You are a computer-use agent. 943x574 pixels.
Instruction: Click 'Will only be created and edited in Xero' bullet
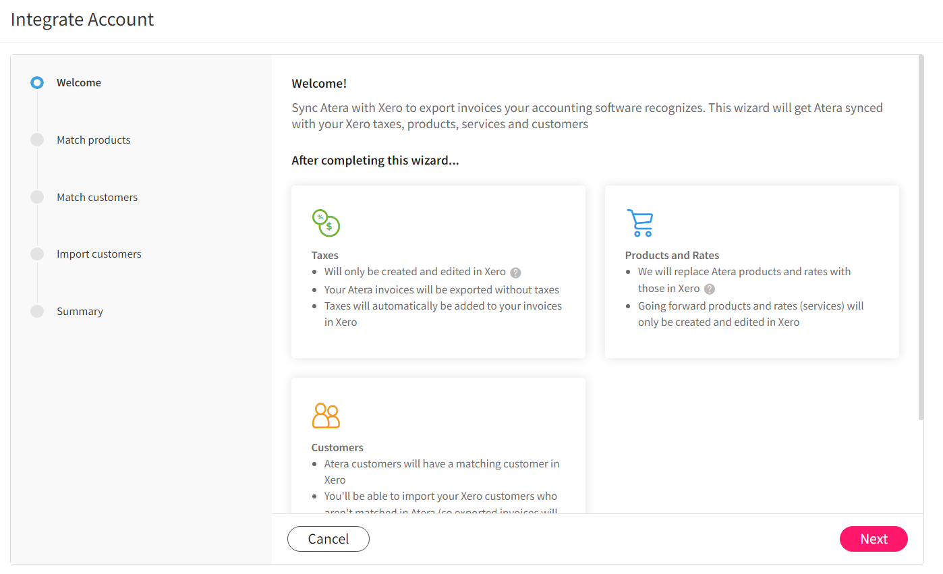(415, 272)
